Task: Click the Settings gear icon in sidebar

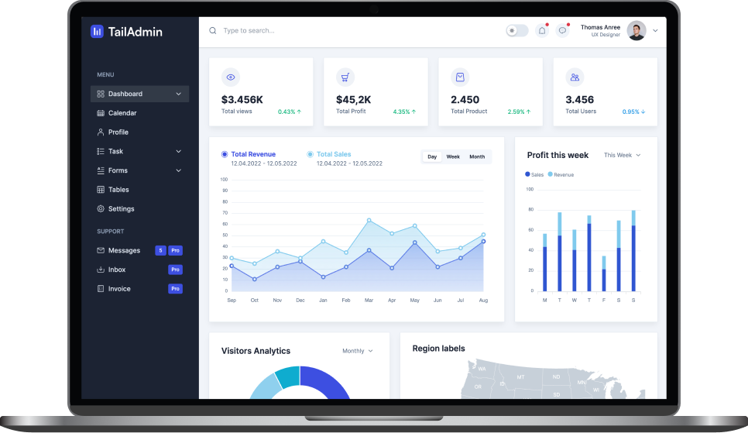Action: 101,208
